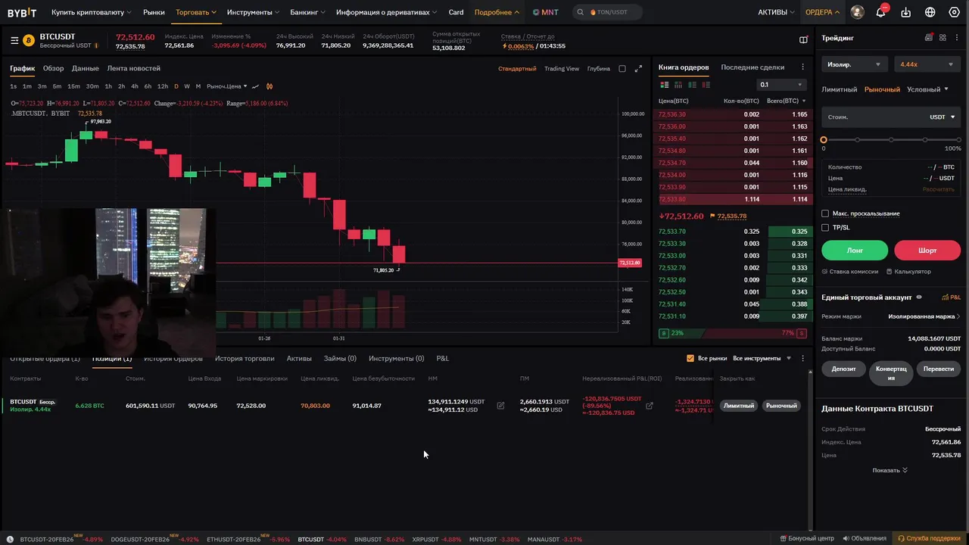Screen dimensions: 969x545
Task: Enable the TP/SL checkbox
Action: [825, 227]
